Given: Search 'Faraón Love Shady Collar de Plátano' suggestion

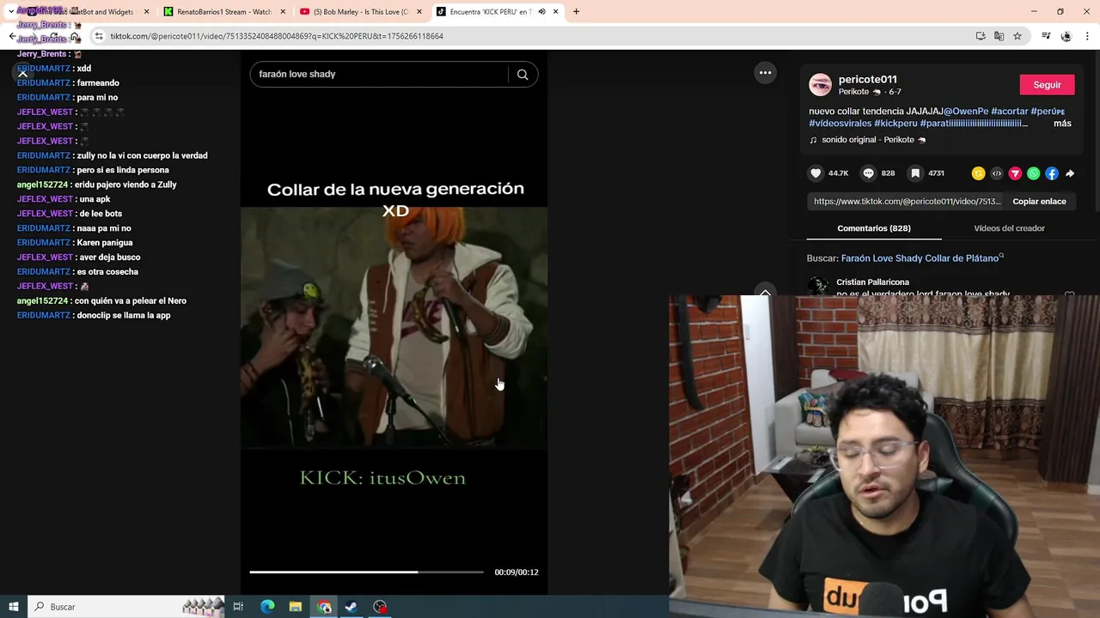Looking at the screenshot, I should [920, 258].
